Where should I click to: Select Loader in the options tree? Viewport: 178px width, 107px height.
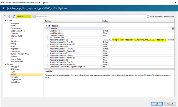[26, 74]
